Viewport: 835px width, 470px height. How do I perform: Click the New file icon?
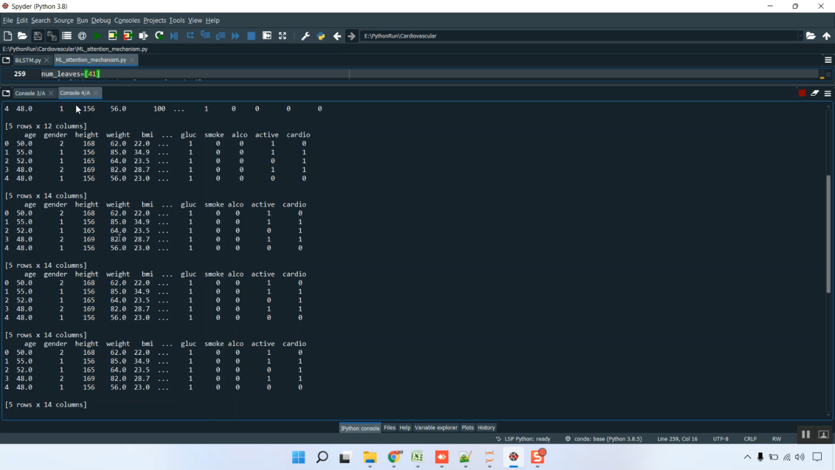[x=8, y=36]
